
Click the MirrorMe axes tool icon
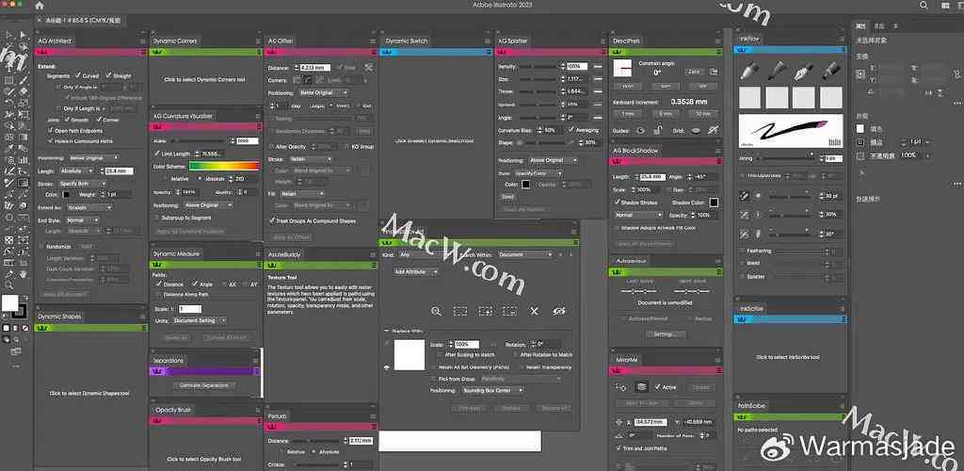tap(620, 387)
